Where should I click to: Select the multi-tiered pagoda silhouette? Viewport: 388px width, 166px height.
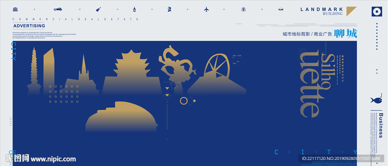coord(34,71)
